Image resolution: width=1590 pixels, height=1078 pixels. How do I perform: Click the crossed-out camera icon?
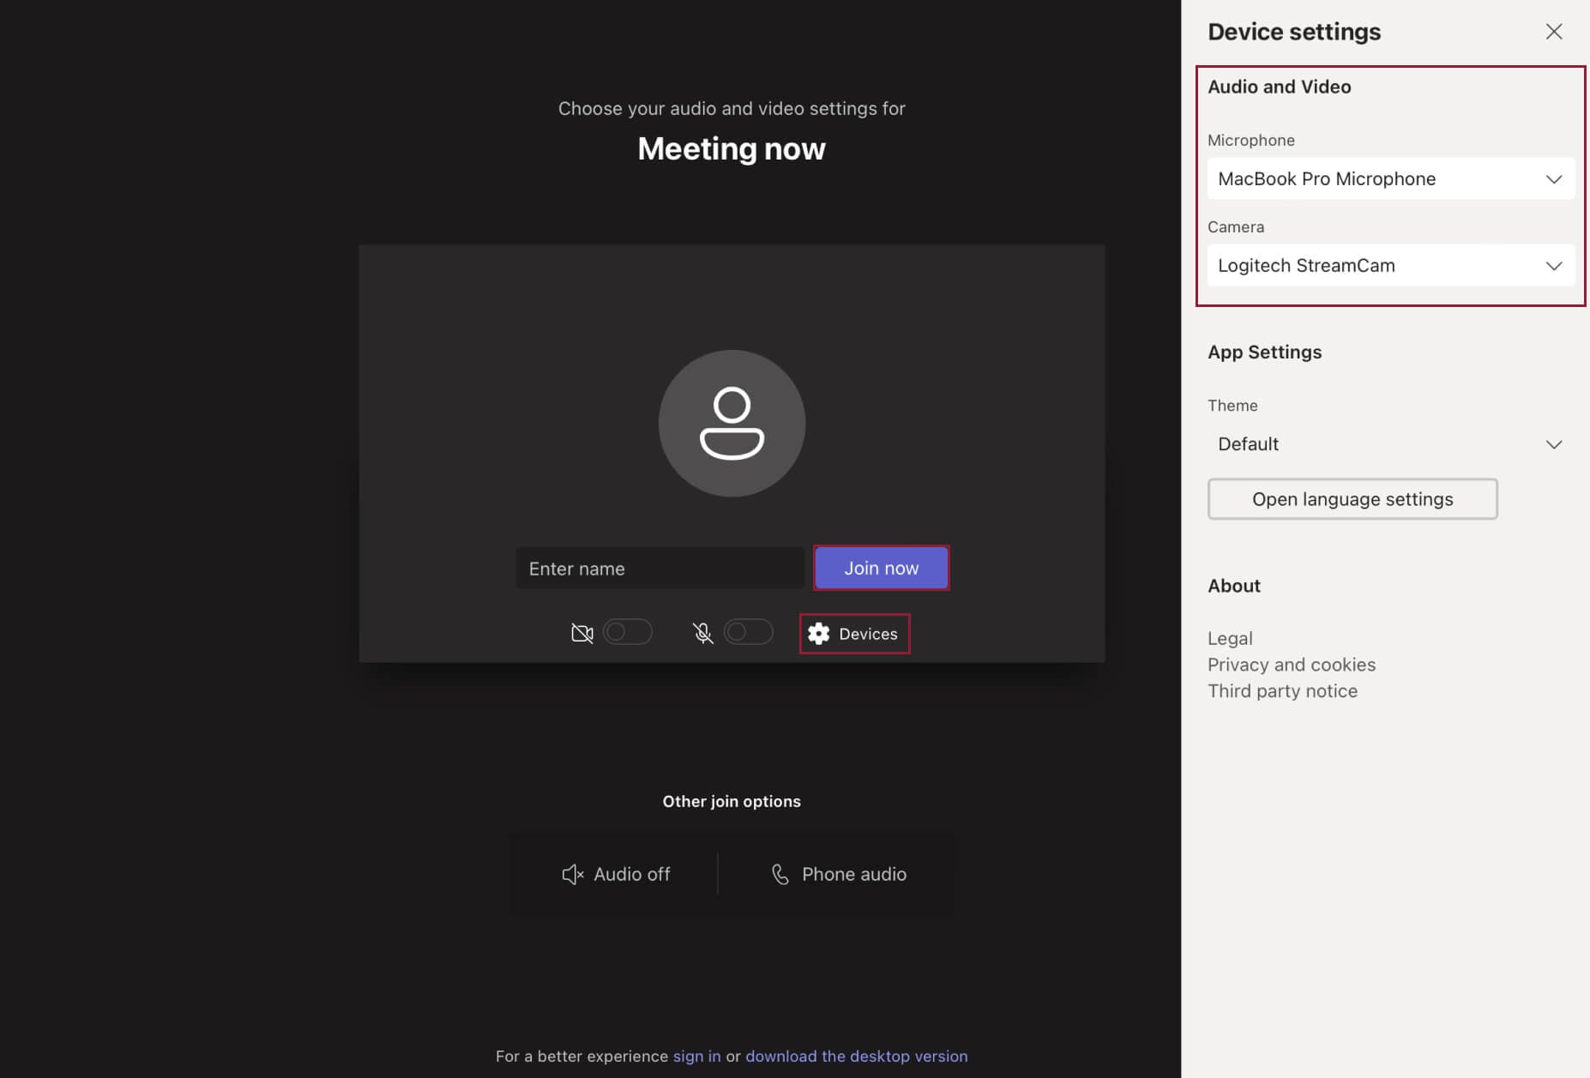point(581,633)
